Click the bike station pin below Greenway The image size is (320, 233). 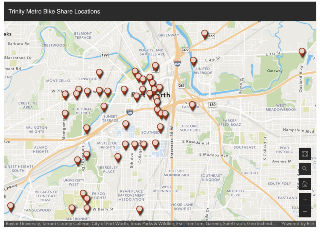[x=204, y=34]
